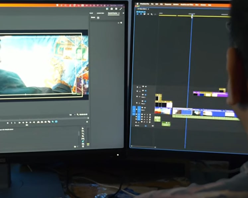Toggle the blue V1 source patch
Screen dimensions: 248x198
(134, 109)
